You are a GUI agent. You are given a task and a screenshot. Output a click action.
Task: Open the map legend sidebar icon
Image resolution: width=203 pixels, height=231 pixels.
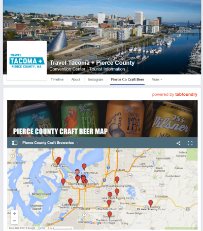(15, 143)
